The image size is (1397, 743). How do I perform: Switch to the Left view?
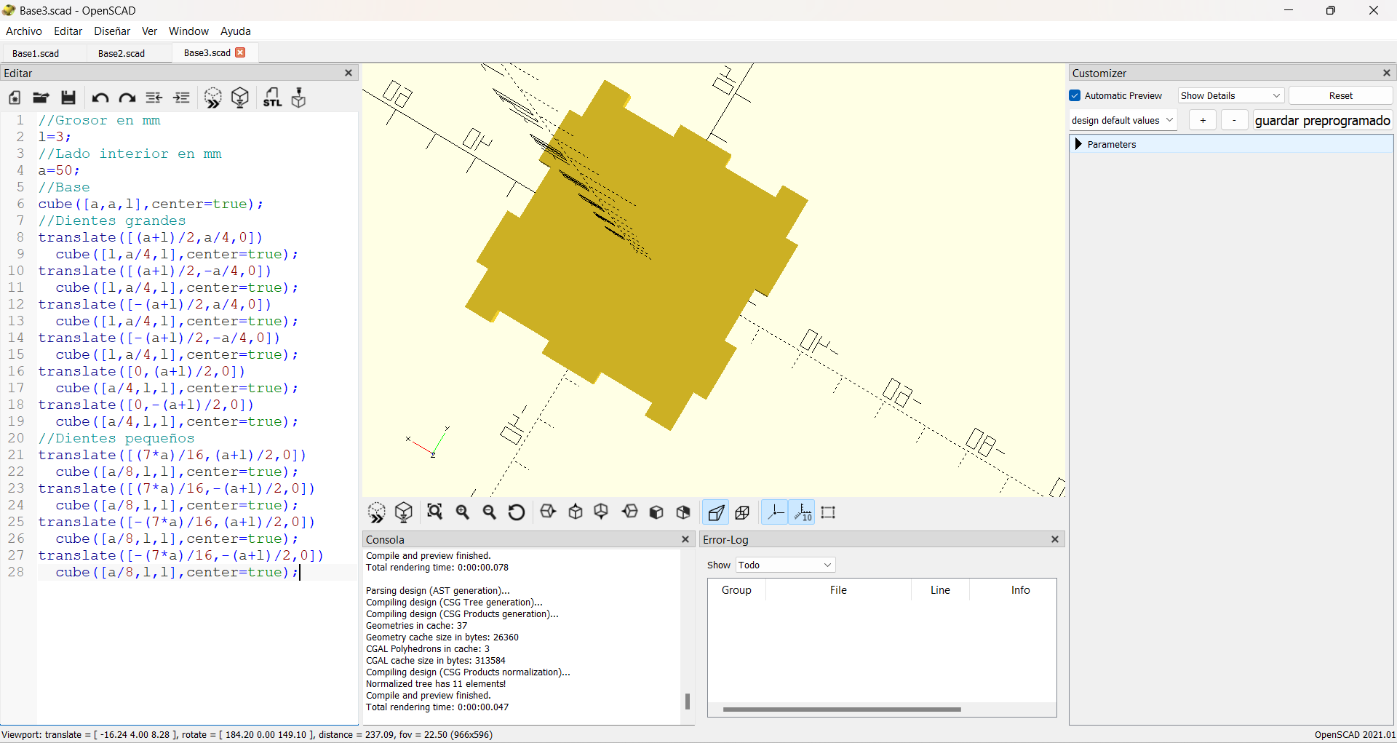(x=630, y=512)
